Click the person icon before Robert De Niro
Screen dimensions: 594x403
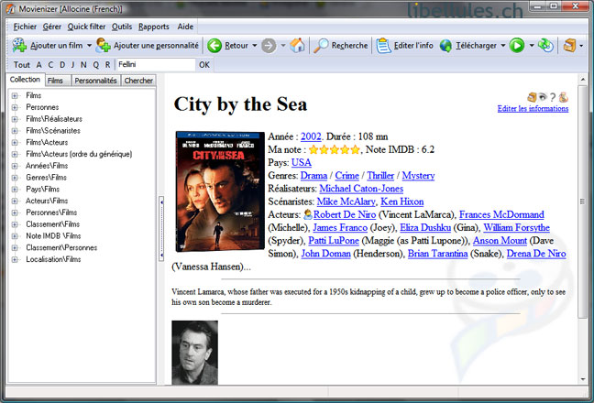pyautogui.click(x=308, y=214)
